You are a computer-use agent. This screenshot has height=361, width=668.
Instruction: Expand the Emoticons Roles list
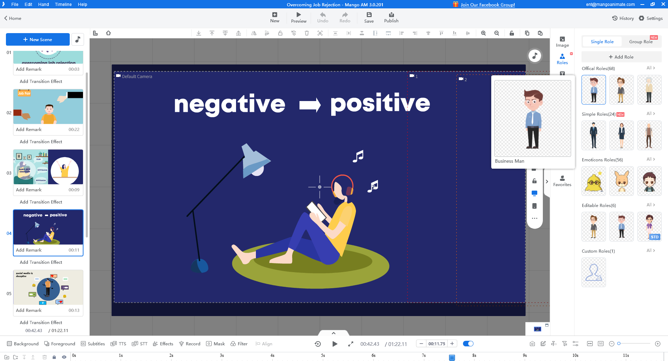coord(651,159)
